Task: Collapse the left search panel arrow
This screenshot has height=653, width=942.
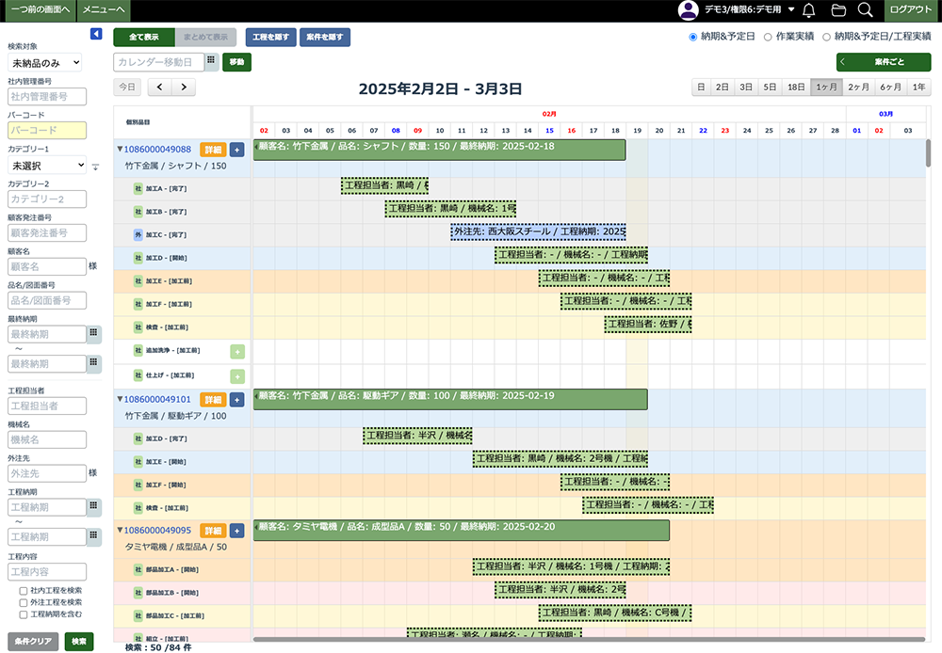Action: 96,34
